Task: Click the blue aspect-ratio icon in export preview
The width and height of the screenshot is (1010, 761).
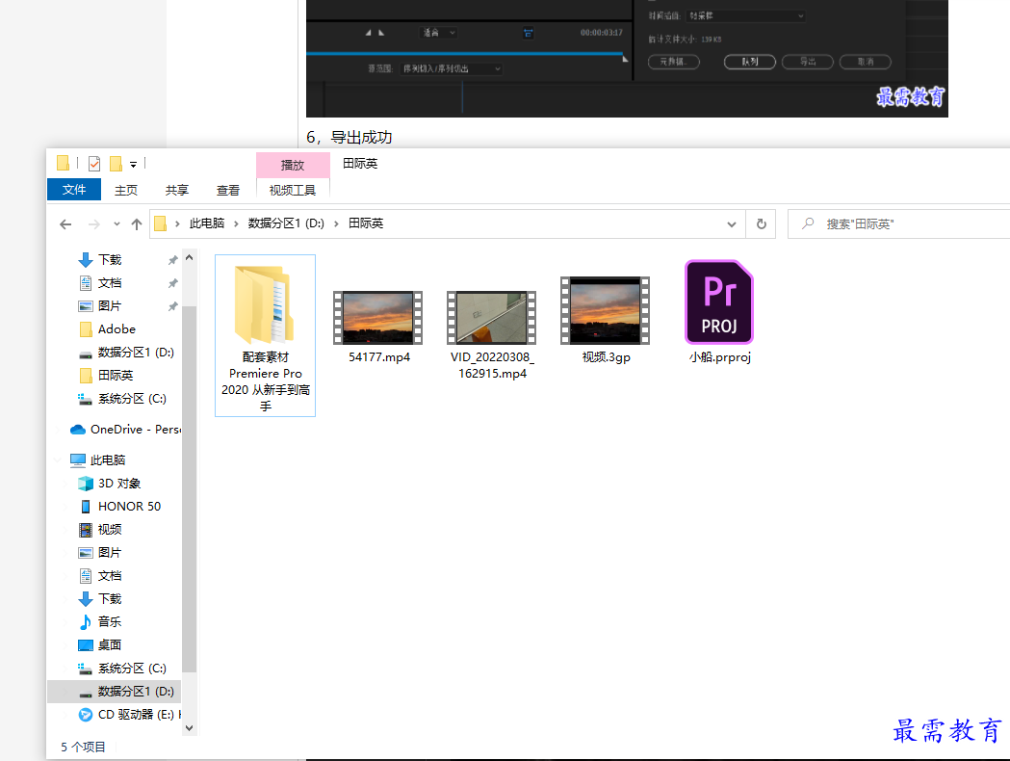Action: coord(528,32)
